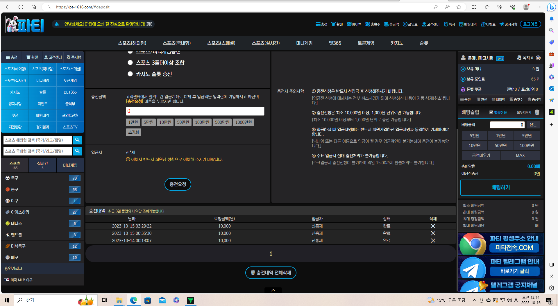Toggle the 변동허용 checkbox
The width and height of the screenshot is (558, 306).
click(x=491, y=112)
